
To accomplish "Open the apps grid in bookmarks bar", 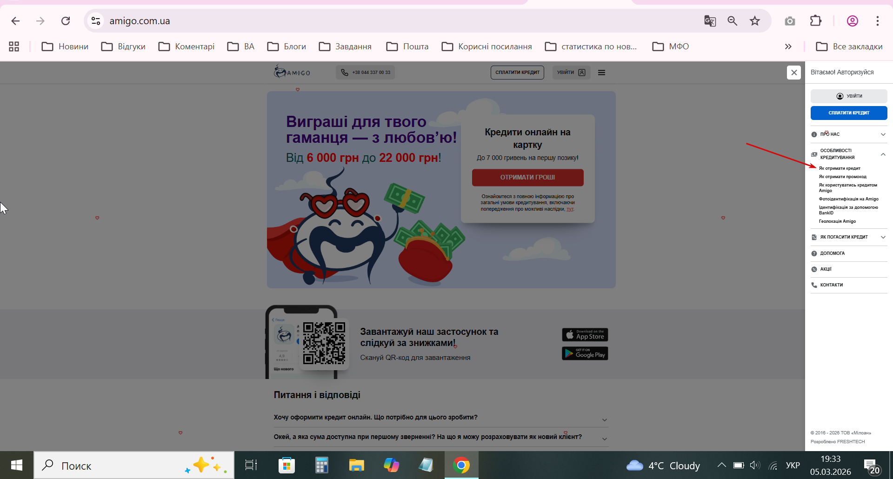I will [x=14, y=47].
